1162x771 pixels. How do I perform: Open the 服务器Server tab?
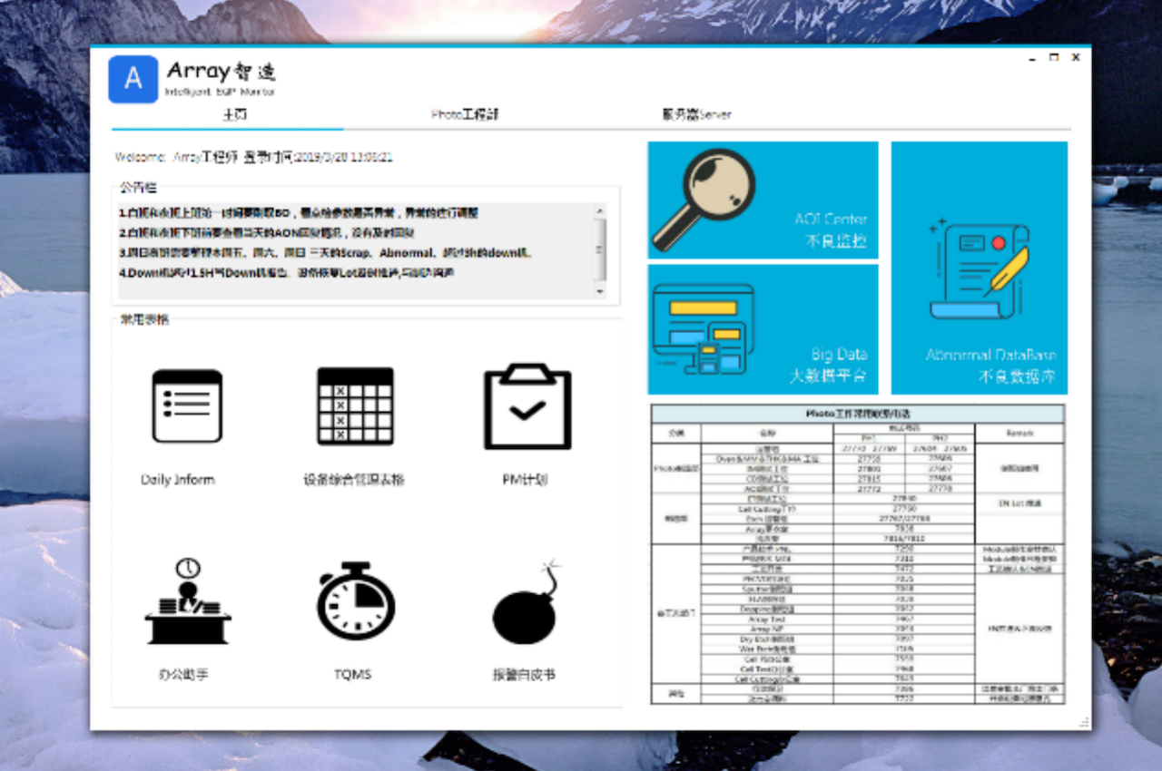696,115
